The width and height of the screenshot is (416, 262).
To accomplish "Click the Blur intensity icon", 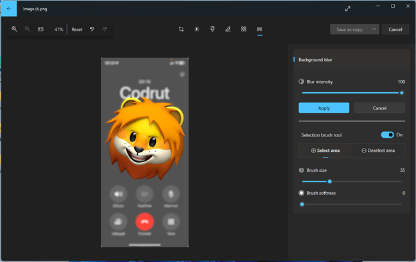I will (301, 81).
